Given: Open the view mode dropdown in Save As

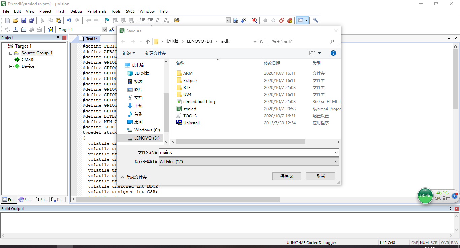Looking at the screenshot, I should [319, 53].
